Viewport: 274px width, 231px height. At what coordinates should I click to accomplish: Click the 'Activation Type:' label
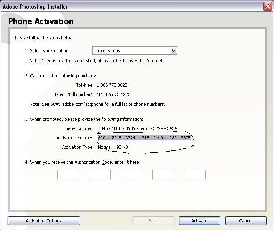pyautogui.click(x=78, y=147)
